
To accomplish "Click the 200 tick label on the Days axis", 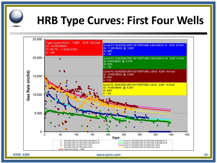I will pyautogui.click(x=108, y=134).
